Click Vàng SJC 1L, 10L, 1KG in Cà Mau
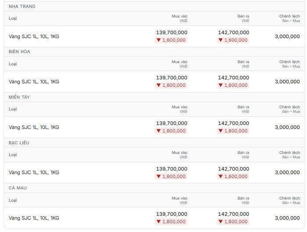Screen dimensions: 307x232 [34, 218]
